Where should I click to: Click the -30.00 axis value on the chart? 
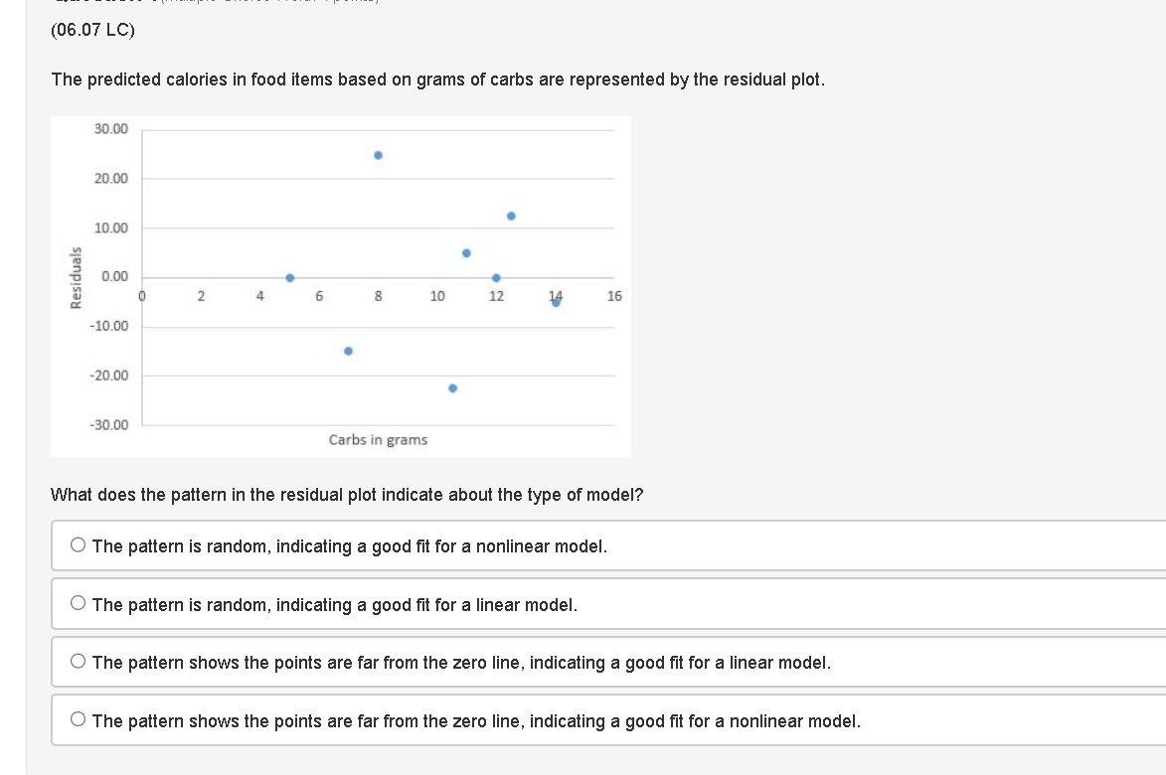(x=110, y=424)
